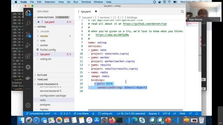This screenshot has height=125, width=223.
Task: Select the 'configuration package' code fragment
Action: [x=54, y=96]
